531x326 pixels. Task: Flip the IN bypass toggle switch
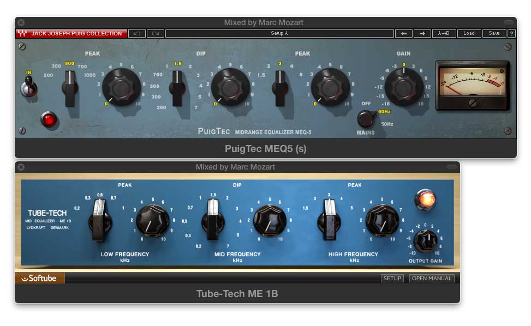pyautogui.click(x=28, y=87)
